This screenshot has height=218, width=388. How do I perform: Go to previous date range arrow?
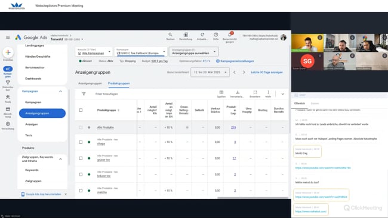click(235, 72)
